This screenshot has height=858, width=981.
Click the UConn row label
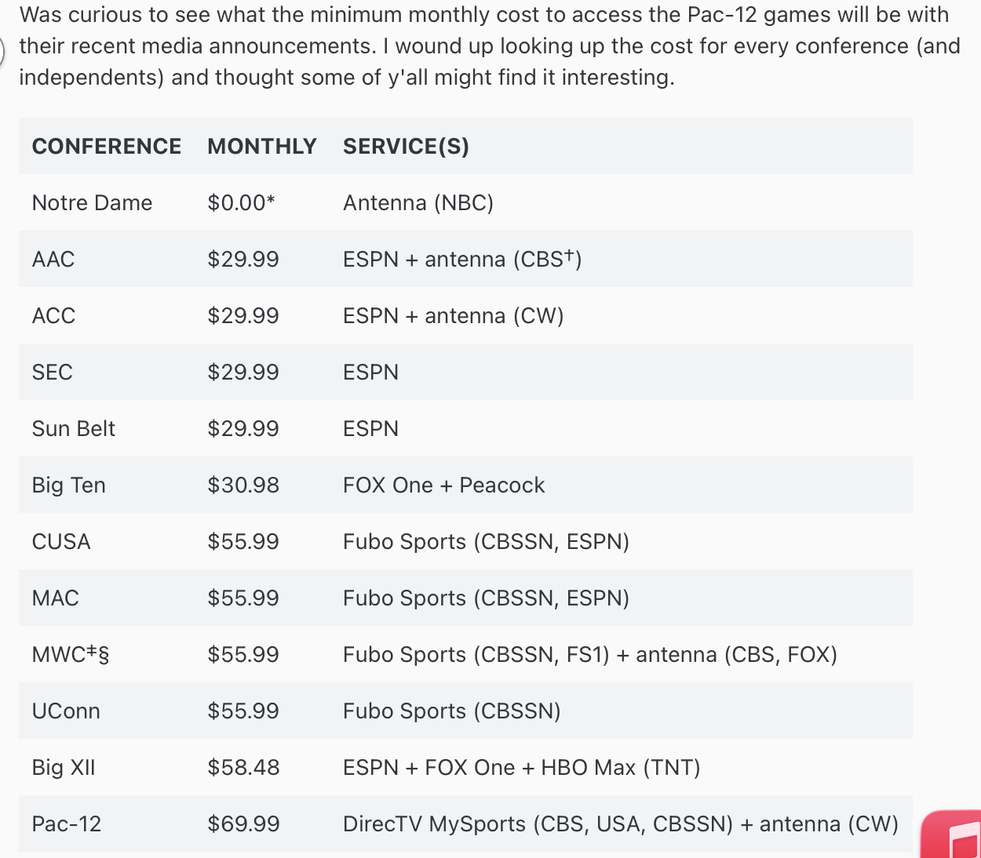pyautogui.click(x=66, y=711)
